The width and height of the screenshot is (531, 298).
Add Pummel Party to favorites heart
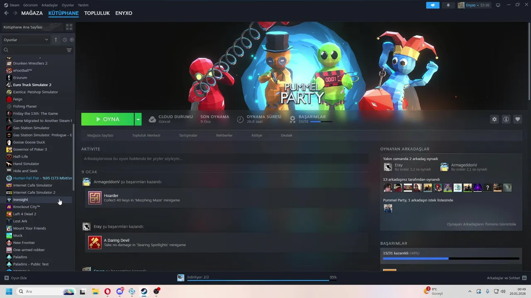pos(518,119)
